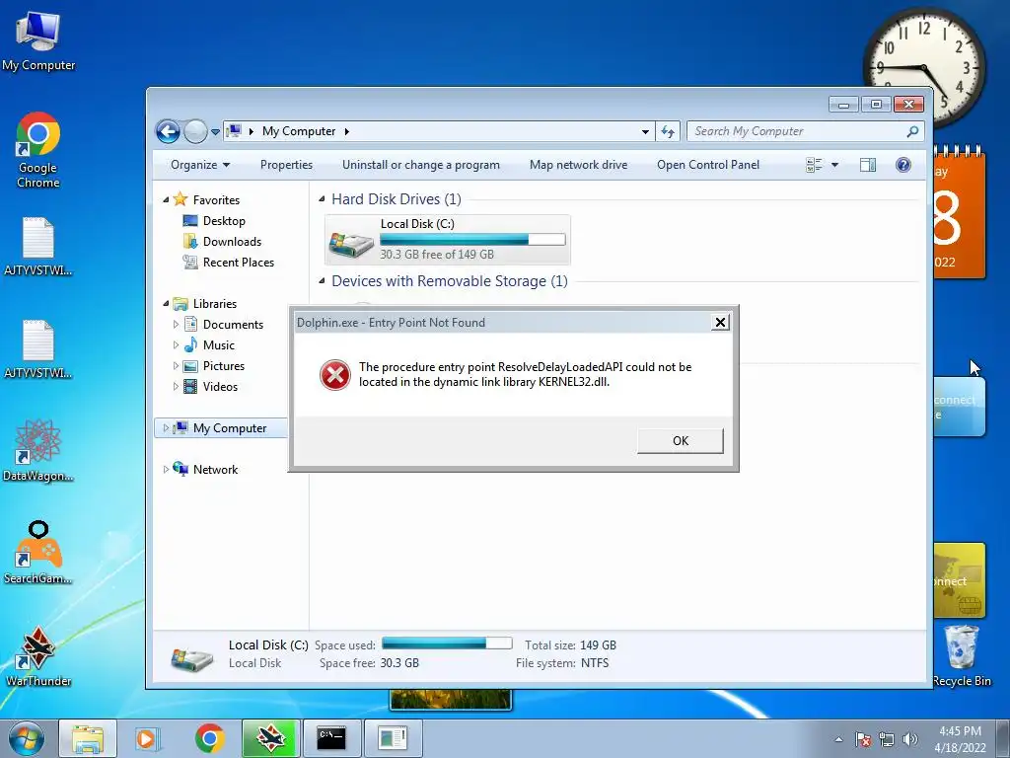Viewport: 1010px width, 758px height.
Task: Expand the Videos library
Action: pyautogui.click(x=176, y=386)
